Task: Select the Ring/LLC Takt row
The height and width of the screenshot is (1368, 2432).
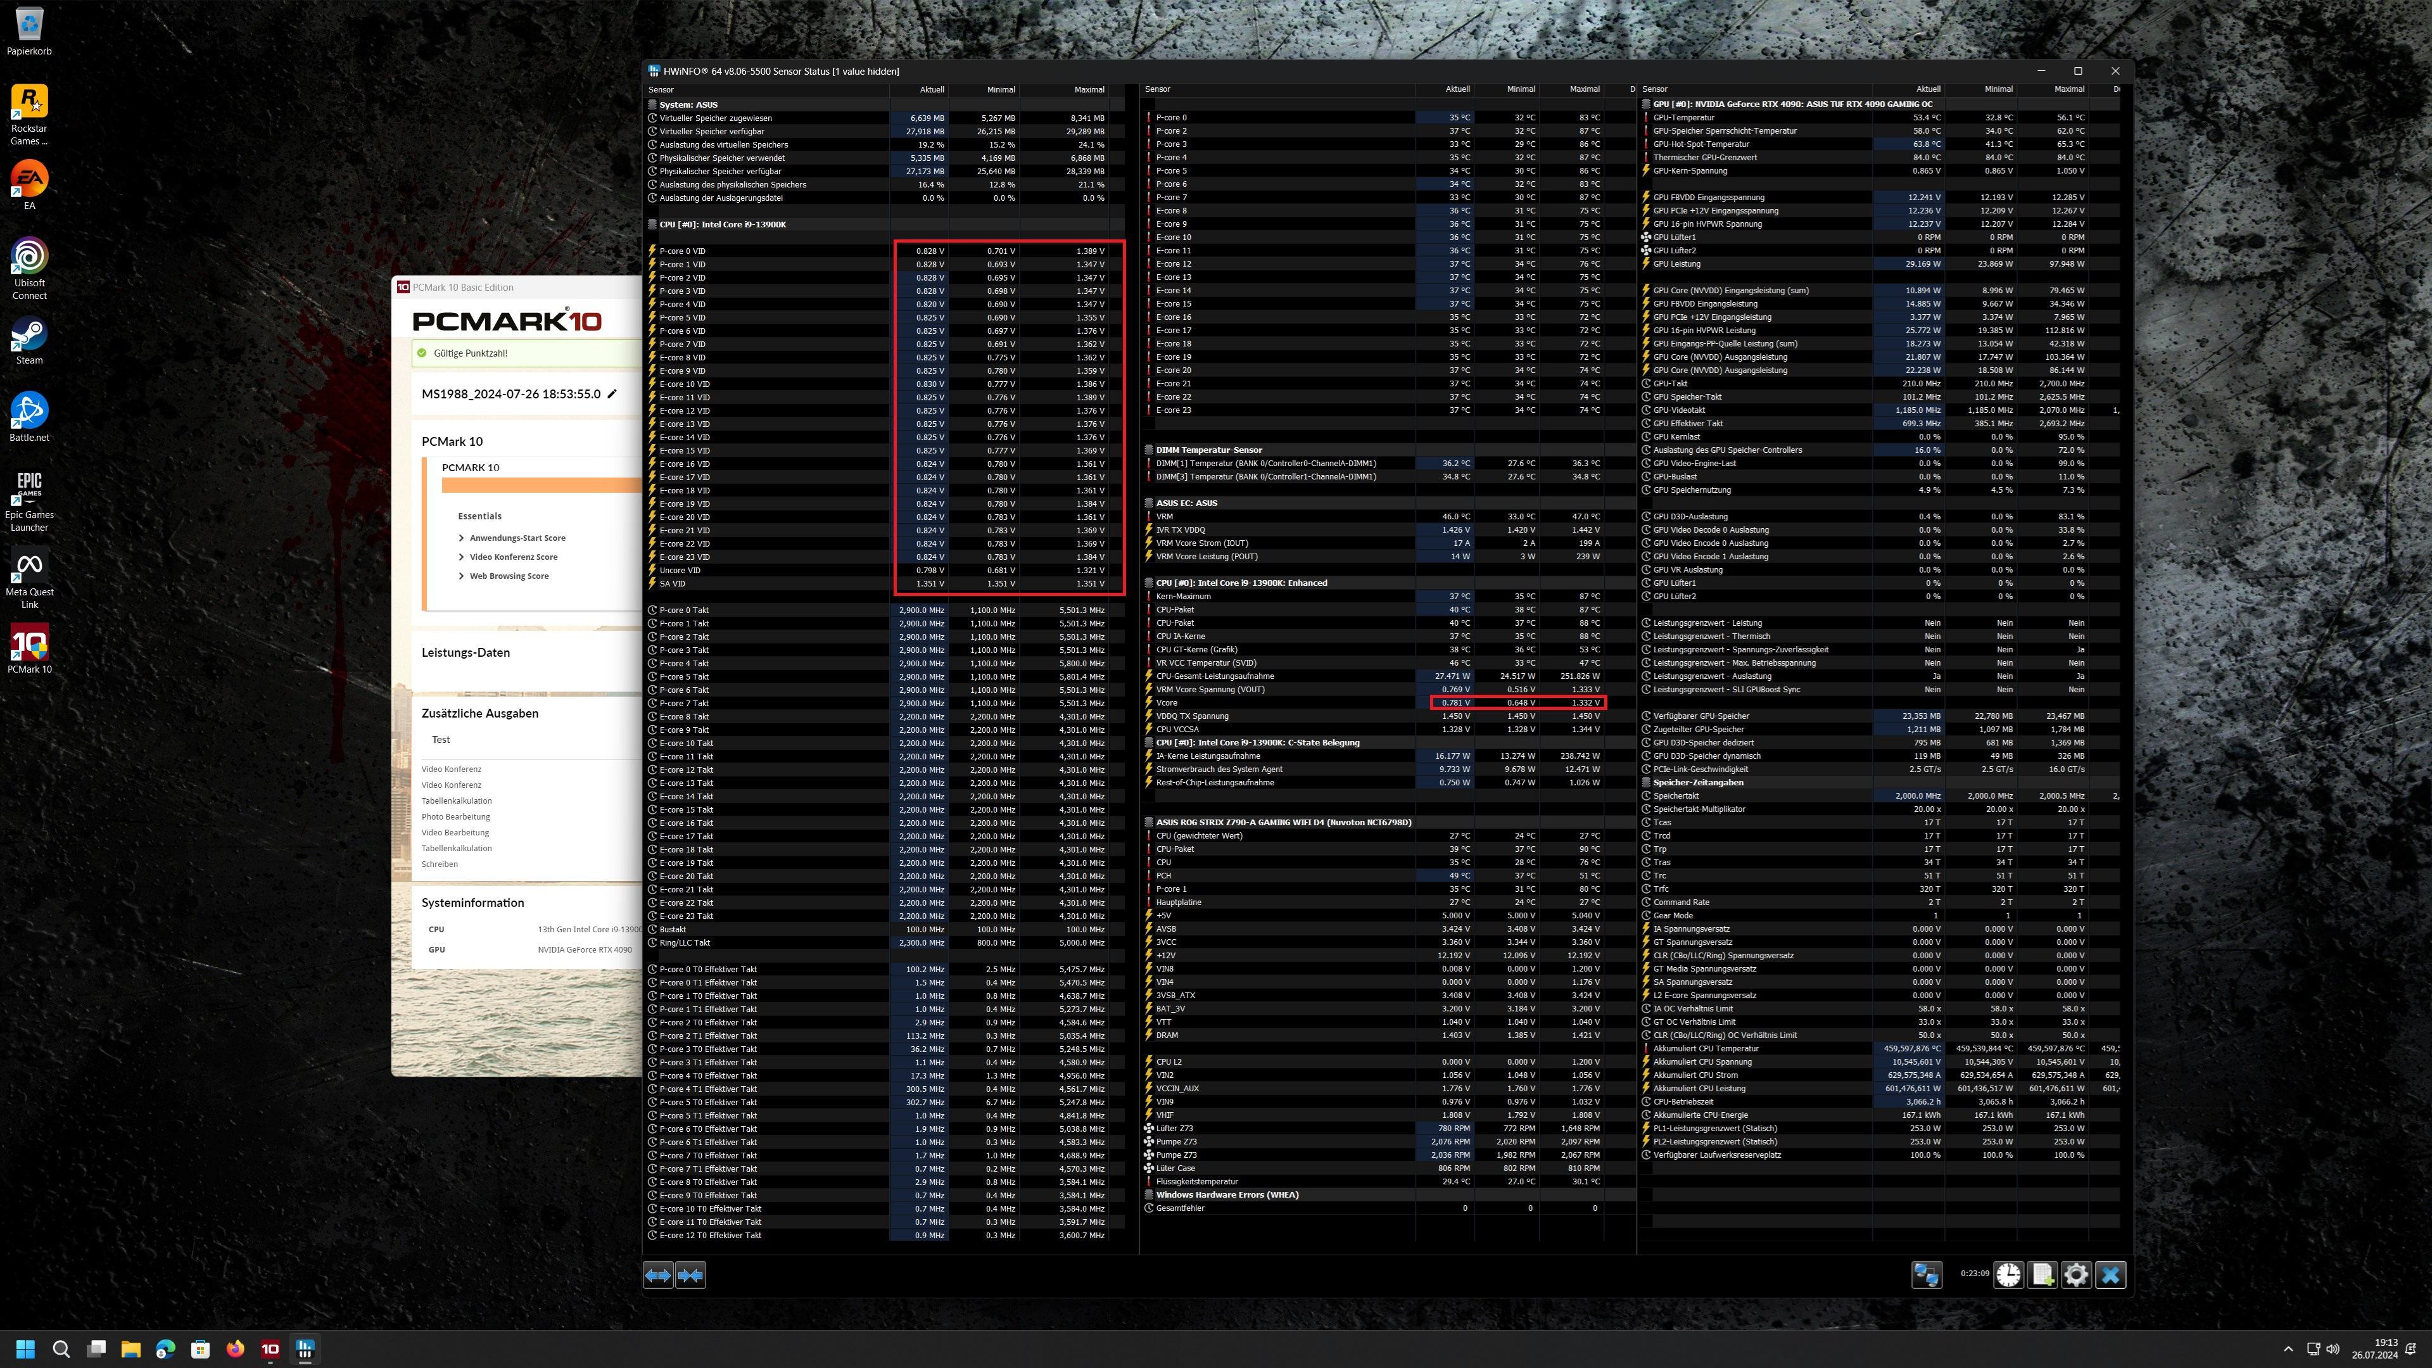Action: tap(883, 942)
